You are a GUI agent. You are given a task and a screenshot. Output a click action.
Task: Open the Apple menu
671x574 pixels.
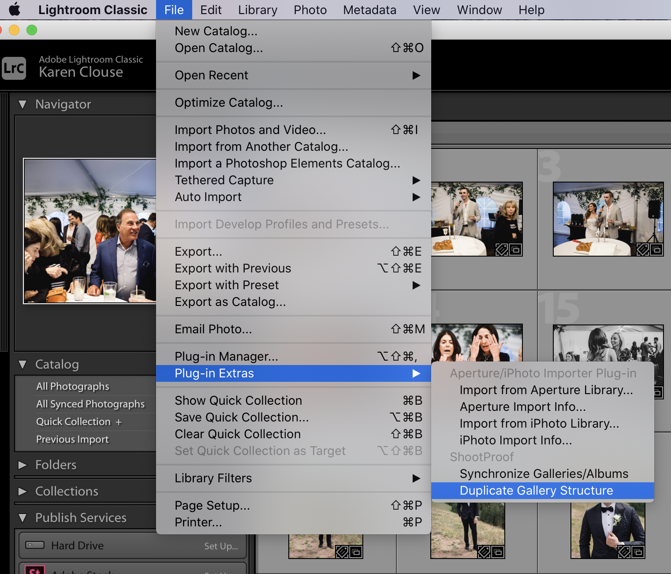pos(15,9)
